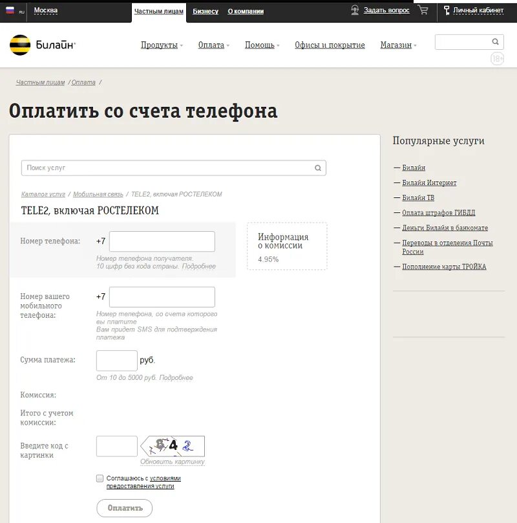Expand the Оплата dropdown menu
This screenshot has height=523, width=517.
[213, 45]
